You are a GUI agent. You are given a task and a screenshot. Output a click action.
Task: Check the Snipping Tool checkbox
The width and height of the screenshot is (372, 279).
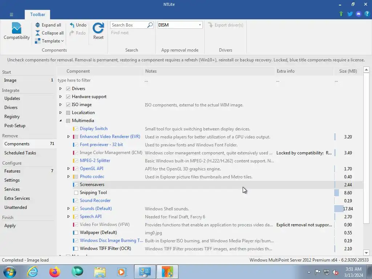(x=76, y=193)
